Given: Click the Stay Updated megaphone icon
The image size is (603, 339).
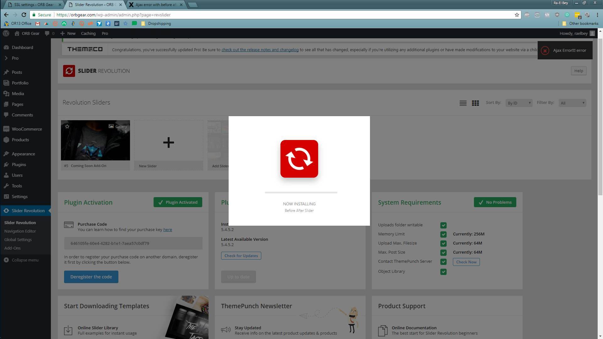Looking at the screenshot, I should coord(226,330).
